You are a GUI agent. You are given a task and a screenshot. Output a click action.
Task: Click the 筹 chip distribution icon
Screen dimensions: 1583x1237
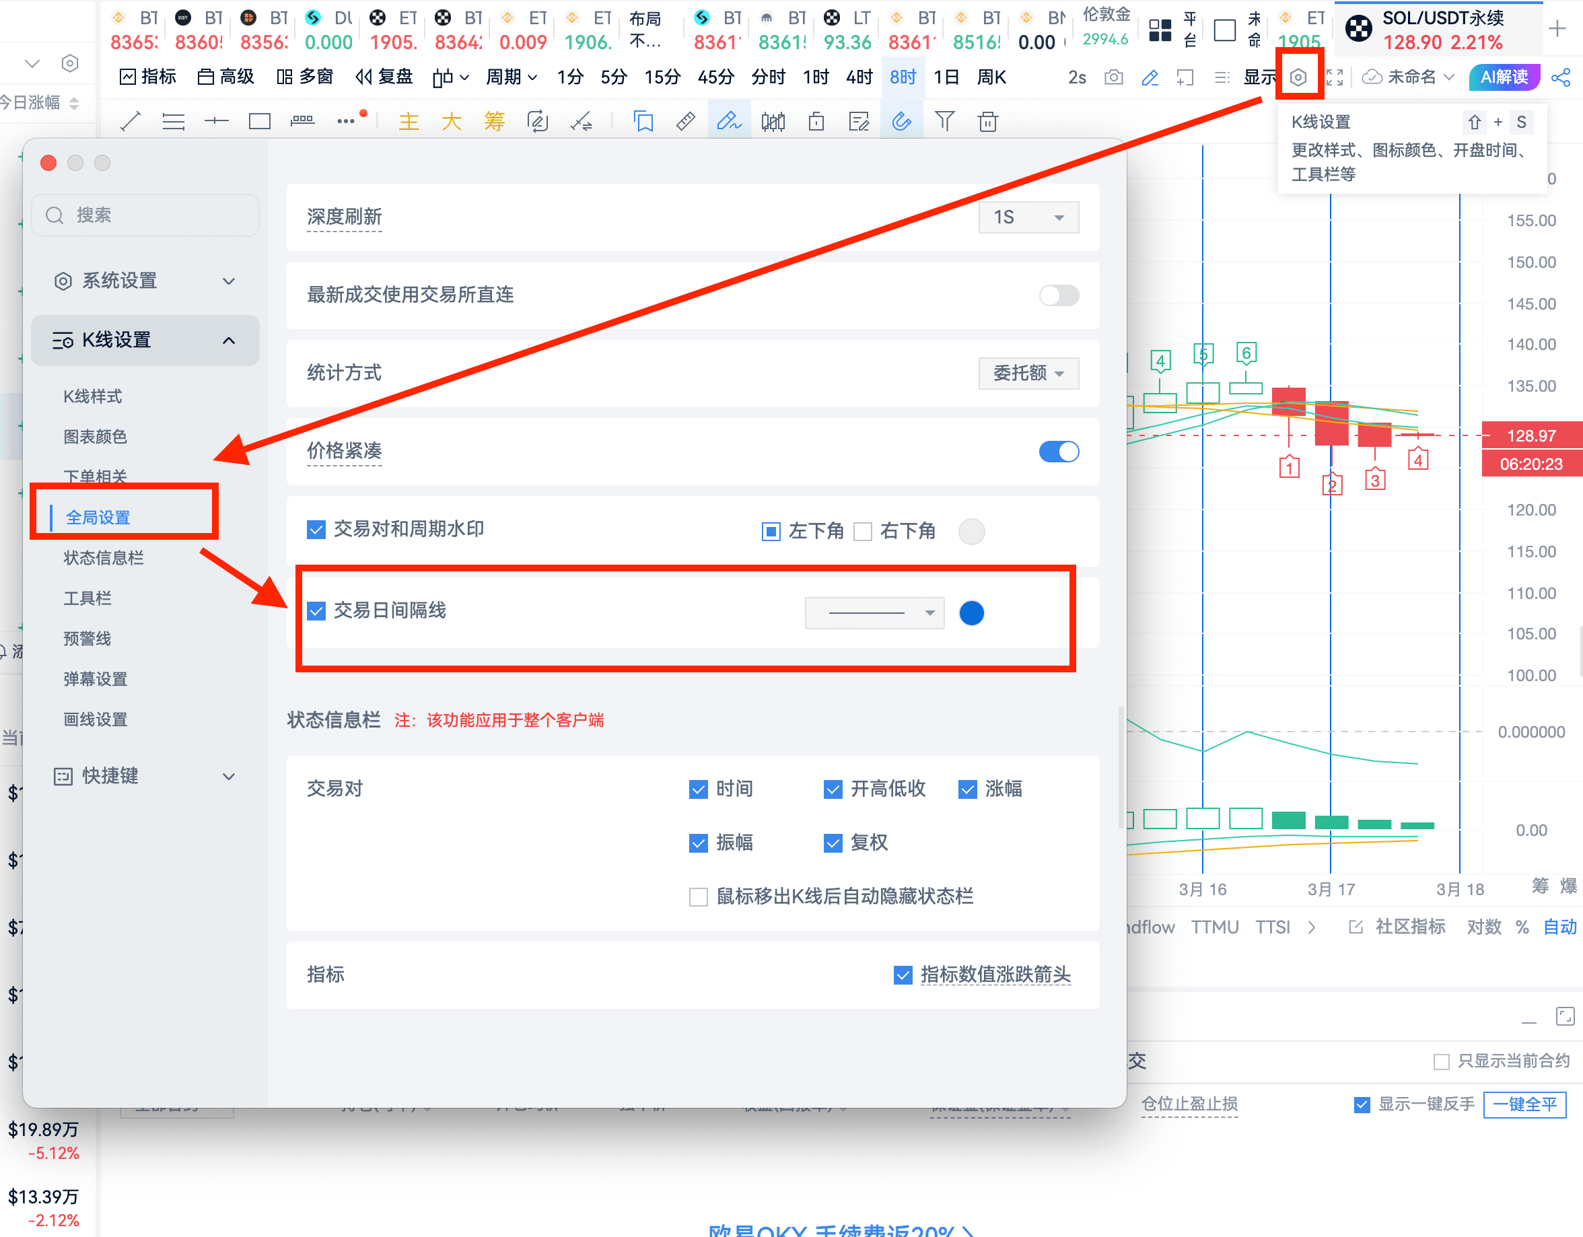click(494, 121)
